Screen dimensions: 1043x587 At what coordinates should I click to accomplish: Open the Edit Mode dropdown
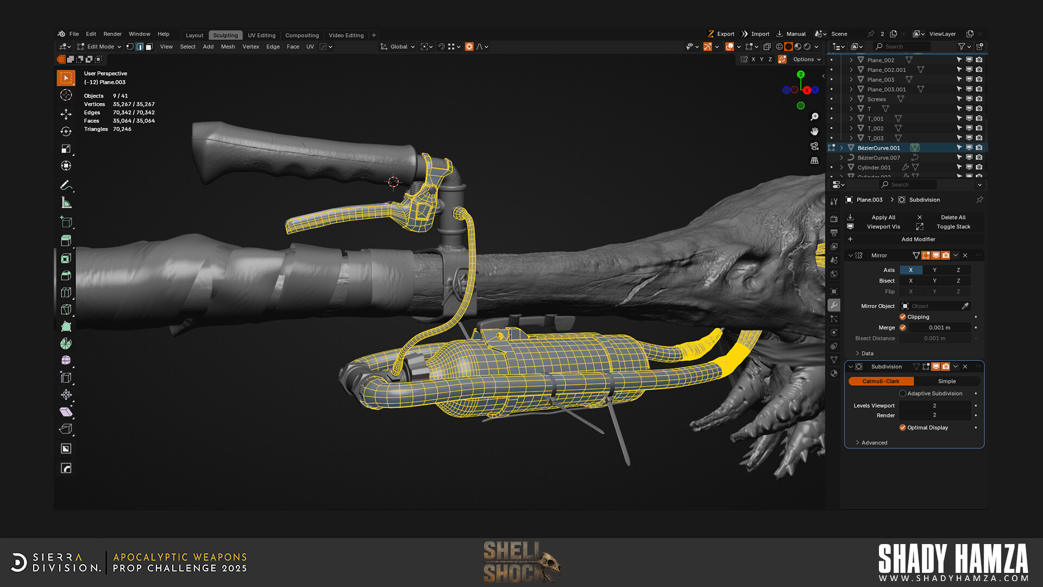click(100, 47)
